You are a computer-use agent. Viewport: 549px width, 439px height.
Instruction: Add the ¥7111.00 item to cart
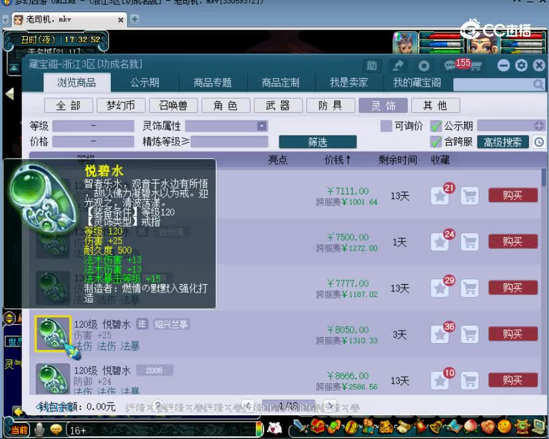(x=470, y=196)
